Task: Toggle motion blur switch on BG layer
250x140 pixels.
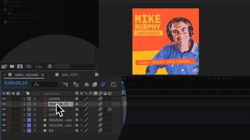Action: pos(100,131)
